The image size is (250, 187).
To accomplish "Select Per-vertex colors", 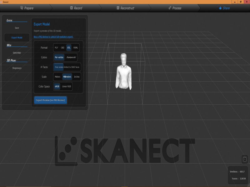I will tap(59, 57).
